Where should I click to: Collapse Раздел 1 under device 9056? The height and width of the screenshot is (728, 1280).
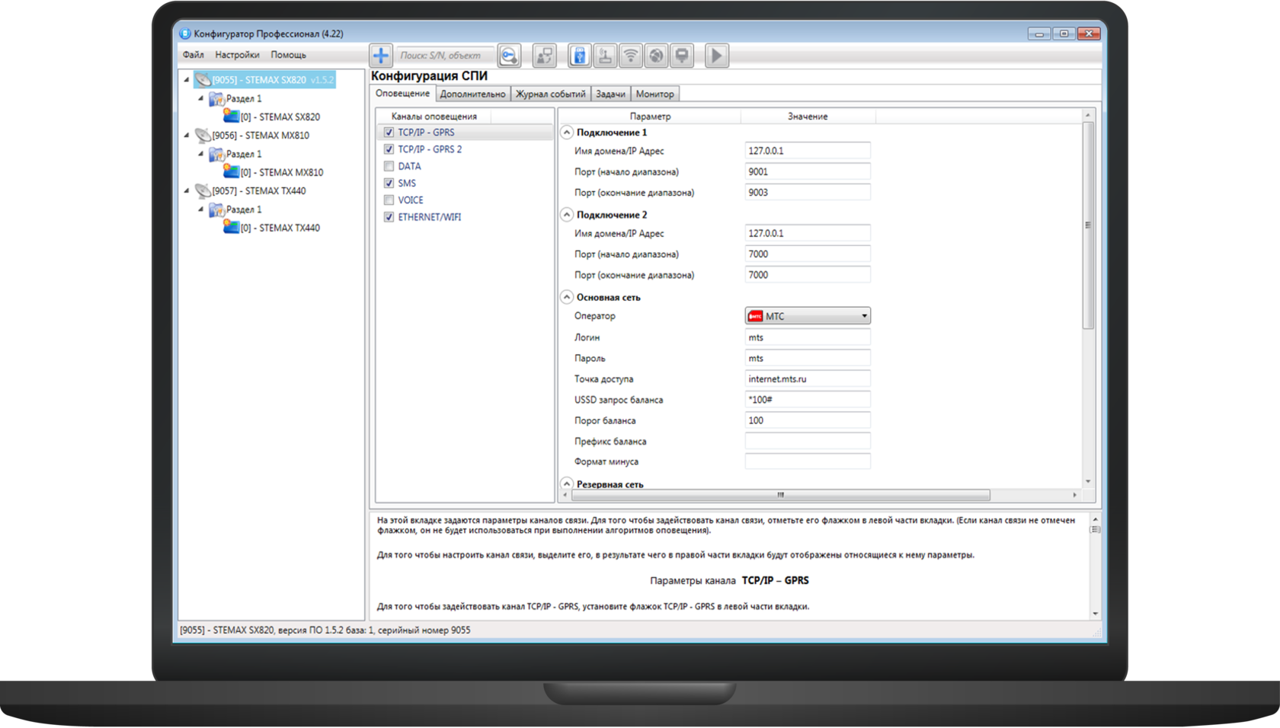pyautogui.click(x=201, y=154)
